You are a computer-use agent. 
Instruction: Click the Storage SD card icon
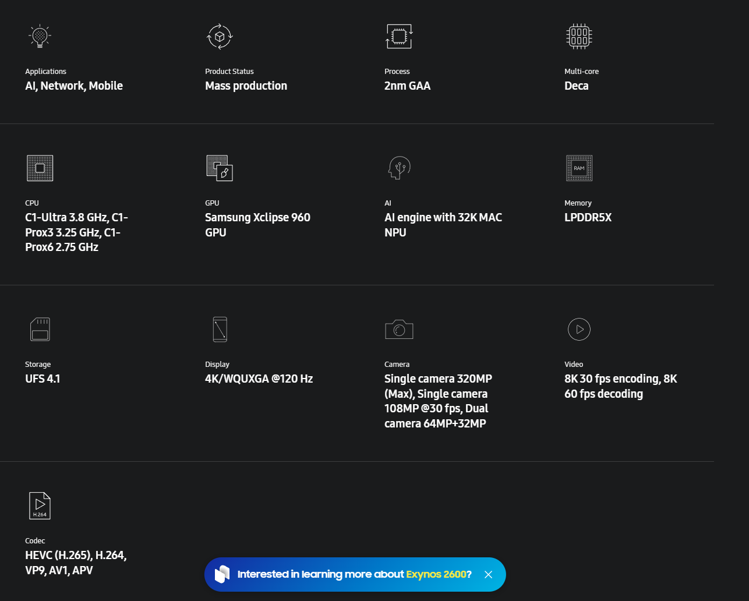[x=40, y=329]
